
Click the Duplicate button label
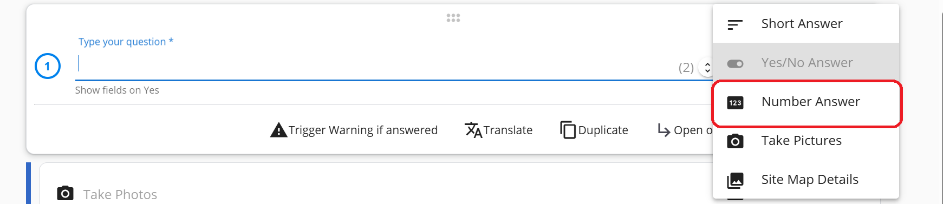pyautogui.click(x=603, y=130)
